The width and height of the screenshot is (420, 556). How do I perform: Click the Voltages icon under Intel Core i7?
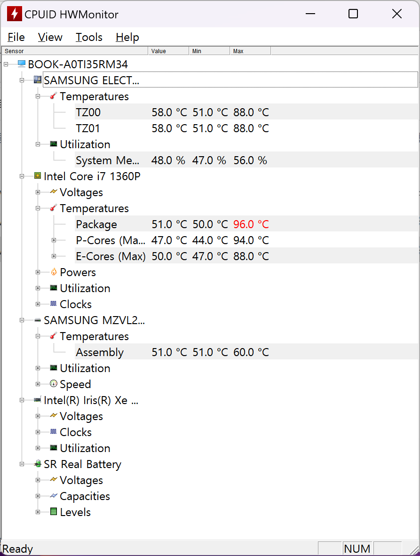(54, 192)
